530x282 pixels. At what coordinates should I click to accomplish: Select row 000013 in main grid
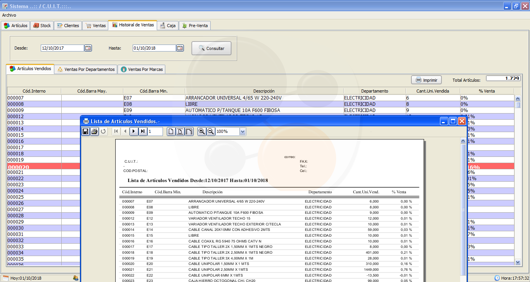(43, 123)
